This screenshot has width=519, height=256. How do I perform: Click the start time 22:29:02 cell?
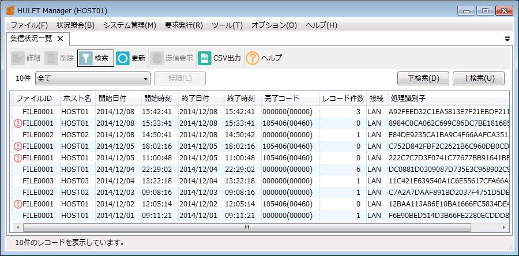pyautogui.click(x=157, y=170)
